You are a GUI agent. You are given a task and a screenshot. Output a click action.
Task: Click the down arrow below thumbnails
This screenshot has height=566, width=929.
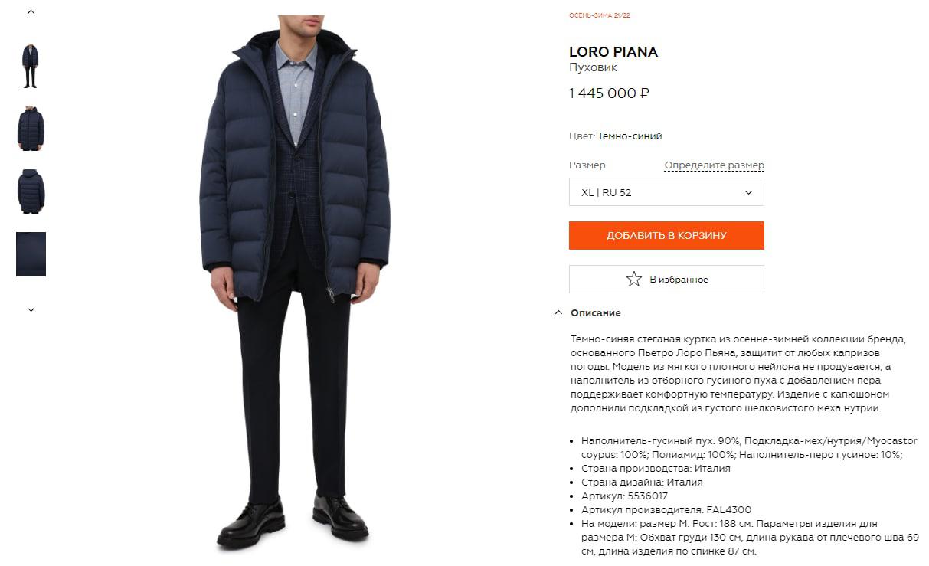pyautogui.click(x=31, y=309)
